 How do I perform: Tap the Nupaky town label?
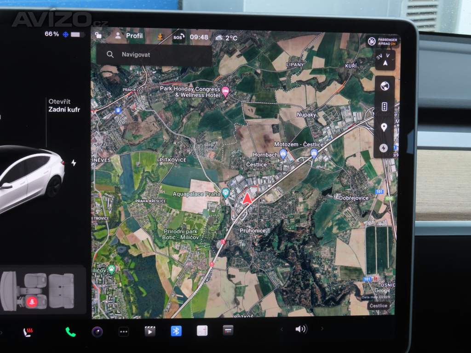(x=306, y=114)
